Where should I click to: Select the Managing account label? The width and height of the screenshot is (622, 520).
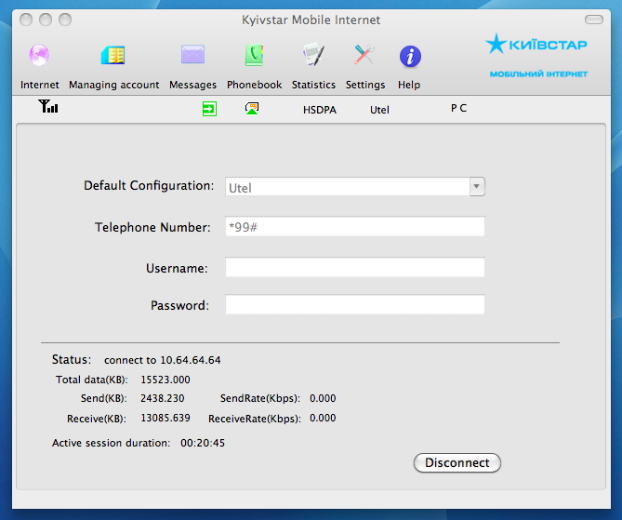tap(113, 86)
